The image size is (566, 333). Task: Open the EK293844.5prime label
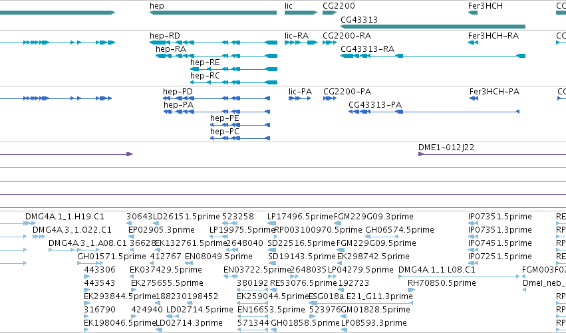click(120, 296)
